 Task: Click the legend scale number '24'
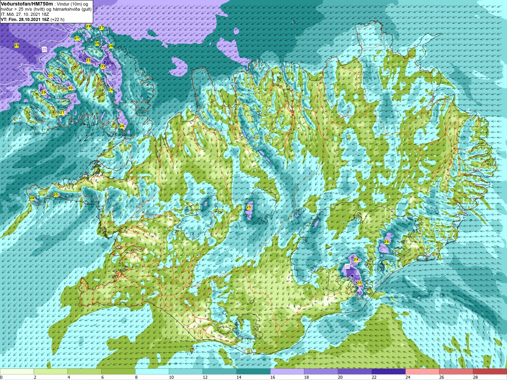408,377
